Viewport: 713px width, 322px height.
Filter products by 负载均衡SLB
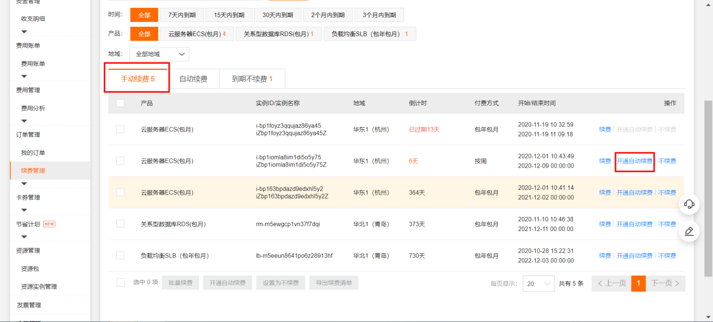[370, 34]
